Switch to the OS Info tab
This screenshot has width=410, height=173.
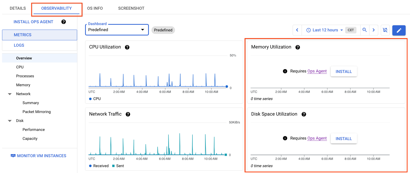click(95, 8)
